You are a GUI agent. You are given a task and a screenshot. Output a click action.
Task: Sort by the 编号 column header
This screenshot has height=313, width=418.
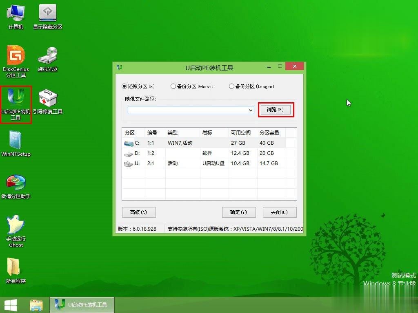155,132
